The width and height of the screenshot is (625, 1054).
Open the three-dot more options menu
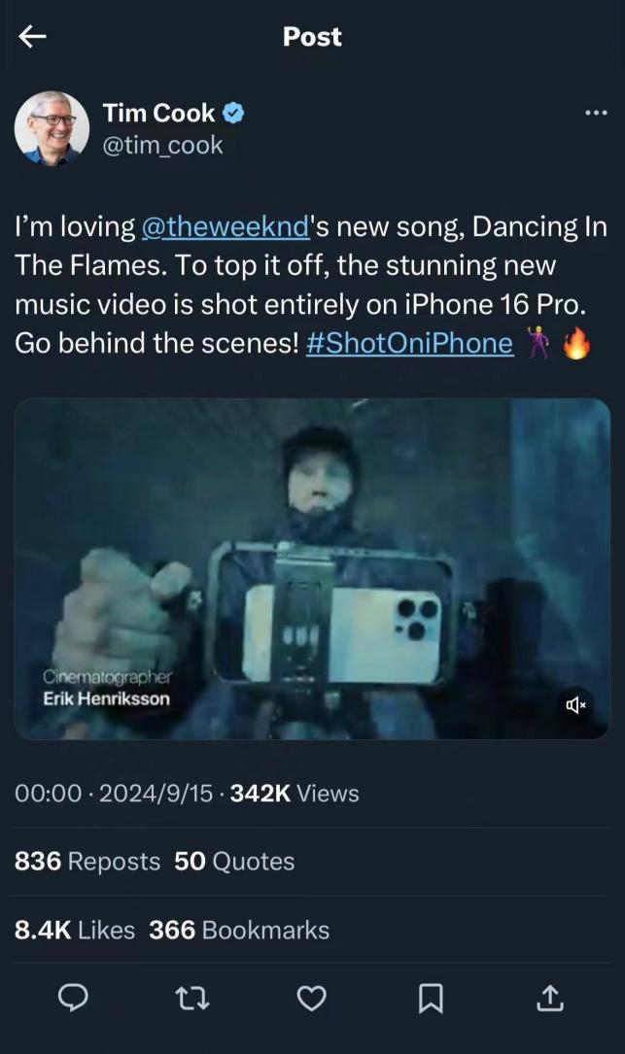[595, 114]
